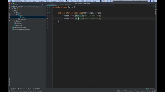Toggle the Maven tool window tab
Image resolution: width=165 pixels, height=92 pixels.
click(156, 12)
